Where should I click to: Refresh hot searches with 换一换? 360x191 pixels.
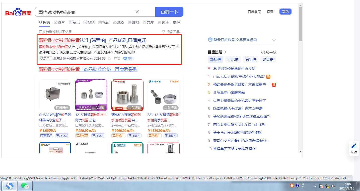pos(269,52)
